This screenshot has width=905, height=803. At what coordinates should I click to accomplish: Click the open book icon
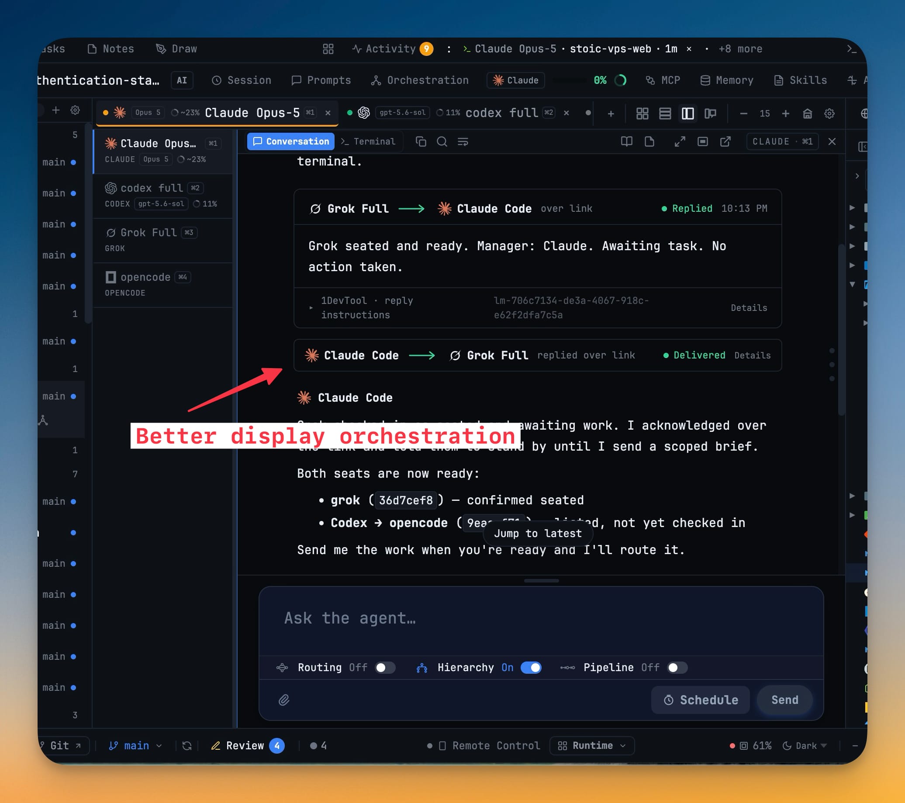626,141
